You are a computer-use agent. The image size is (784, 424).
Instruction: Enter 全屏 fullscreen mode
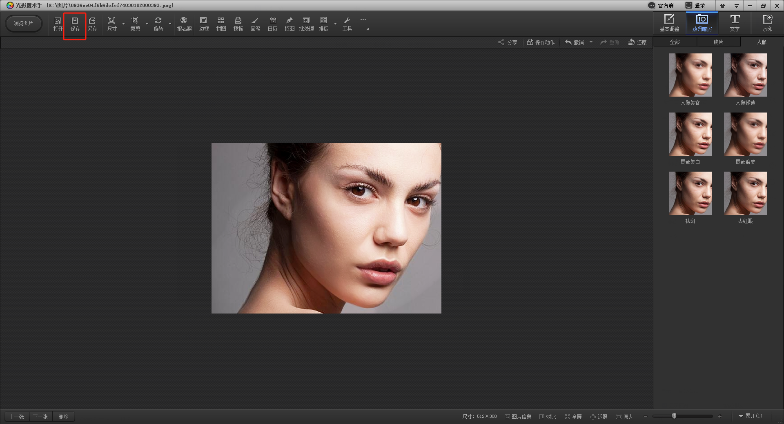[x=573, y=417]
